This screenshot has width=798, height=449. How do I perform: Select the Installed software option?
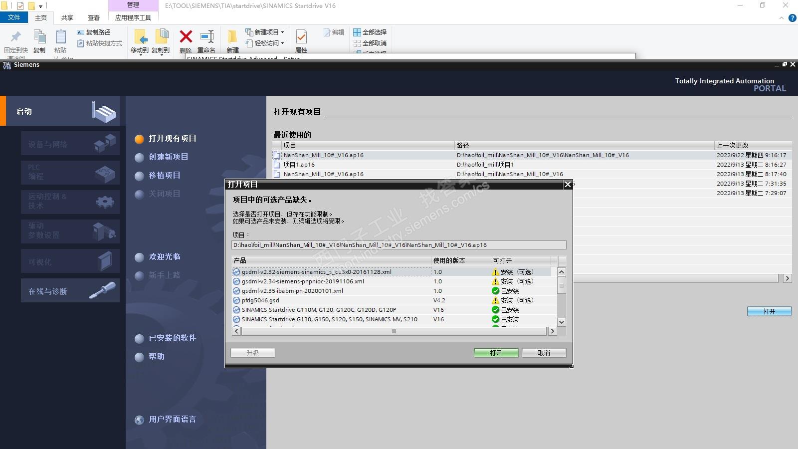tap(166, 338)
